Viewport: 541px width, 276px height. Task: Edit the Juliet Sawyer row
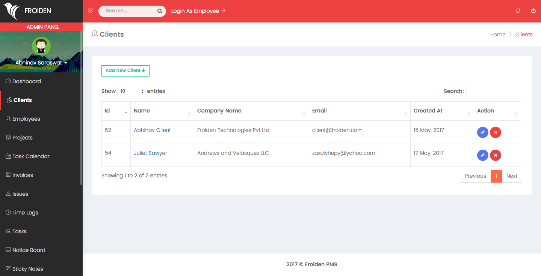coord(482,155)
